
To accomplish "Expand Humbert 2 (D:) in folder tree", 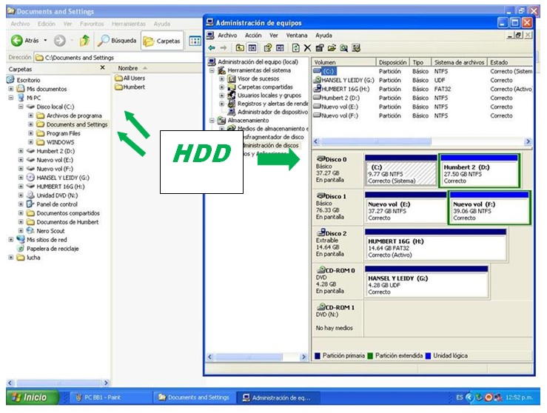I will point(21,151).
